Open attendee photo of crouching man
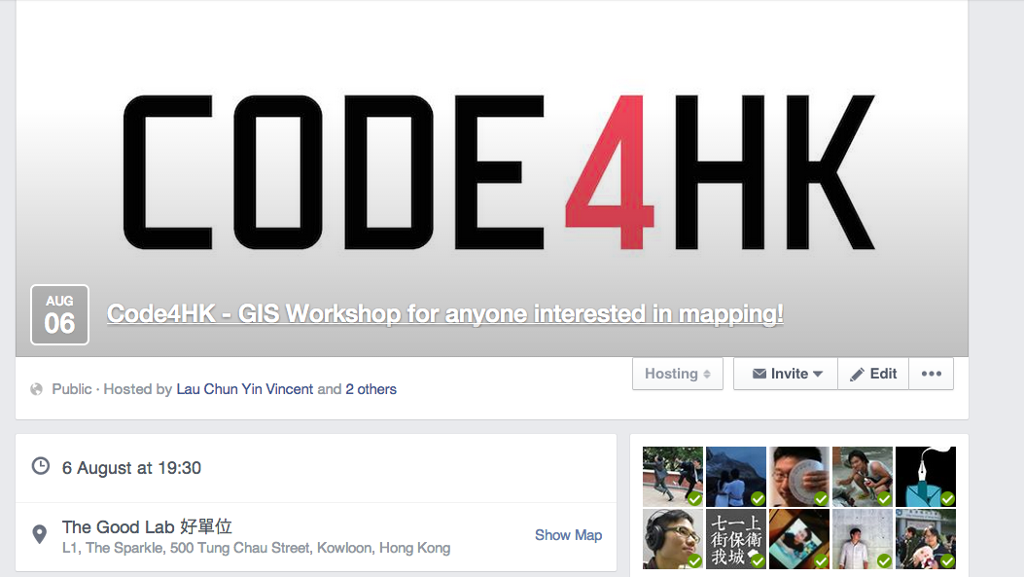This screenshot has height=577, width=1024. coord(863,477)
